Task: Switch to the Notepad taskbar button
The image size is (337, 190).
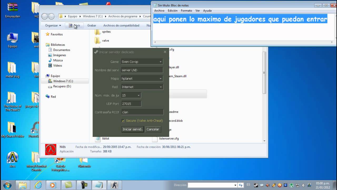Action: coord(99,185)
